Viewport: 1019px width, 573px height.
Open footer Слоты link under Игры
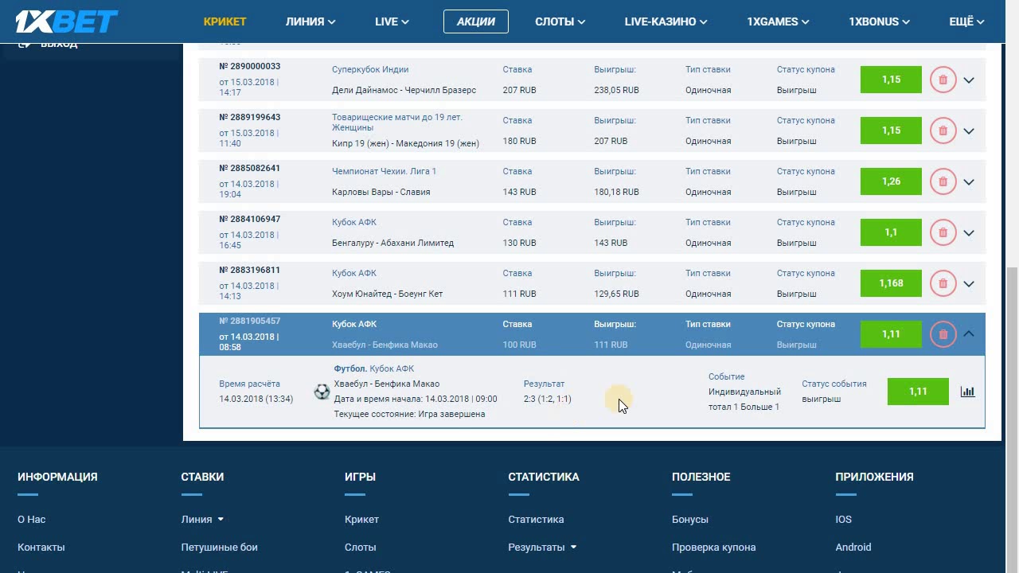361,548
